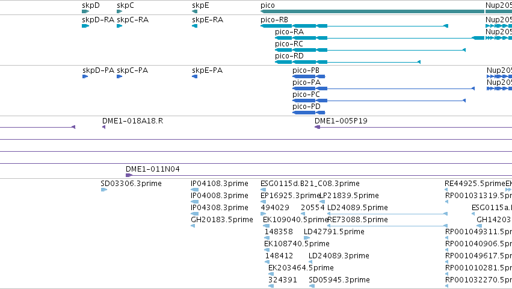Click the skpC gene label
Viewport: 512px width, 289px height.
point(125,5)
